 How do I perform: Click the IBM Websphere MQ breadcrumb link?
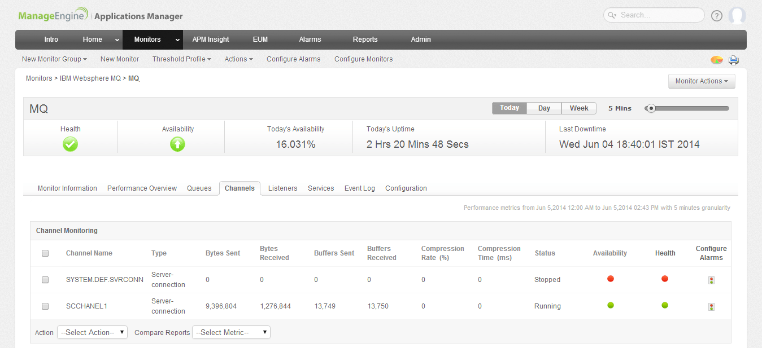[90, 78]
